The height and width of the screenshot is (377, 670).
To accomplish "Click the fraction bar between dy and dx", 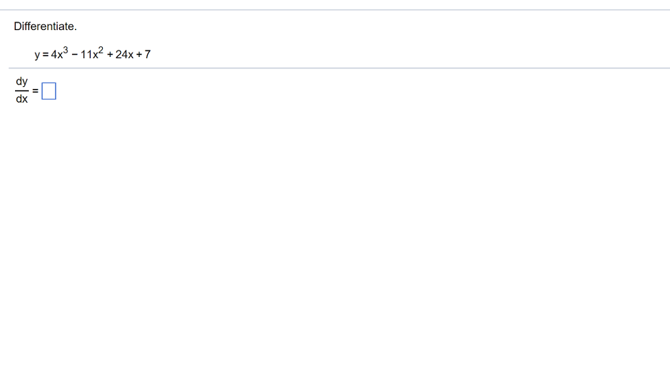I will pyautogui.click(x=22, y=90).
